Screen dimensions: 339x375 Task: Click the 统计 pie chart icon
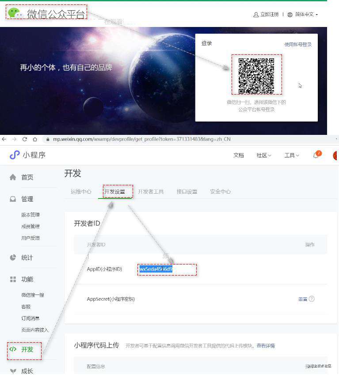coord(13,257)
